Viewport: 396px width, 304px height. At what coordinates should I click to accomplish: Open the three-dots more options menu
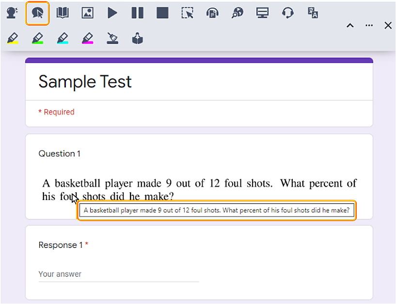(x=369, y=25)
